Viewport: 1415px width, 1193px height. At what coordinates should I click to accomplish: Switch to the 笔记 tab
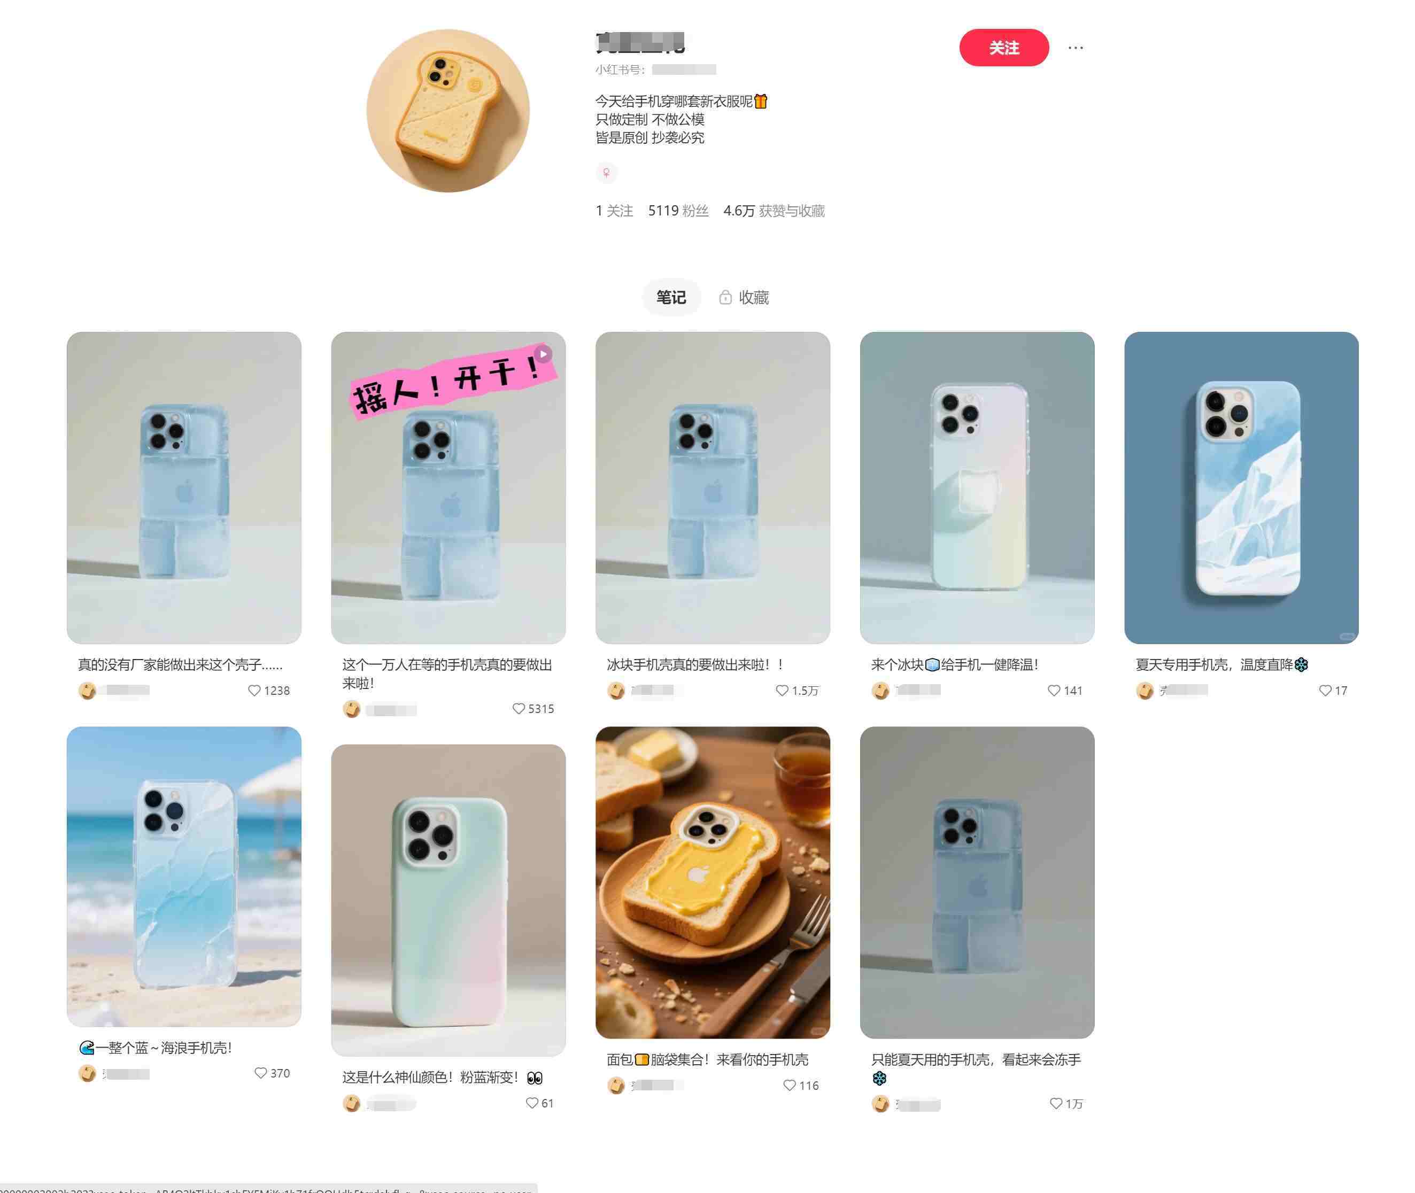click(670, 297)
